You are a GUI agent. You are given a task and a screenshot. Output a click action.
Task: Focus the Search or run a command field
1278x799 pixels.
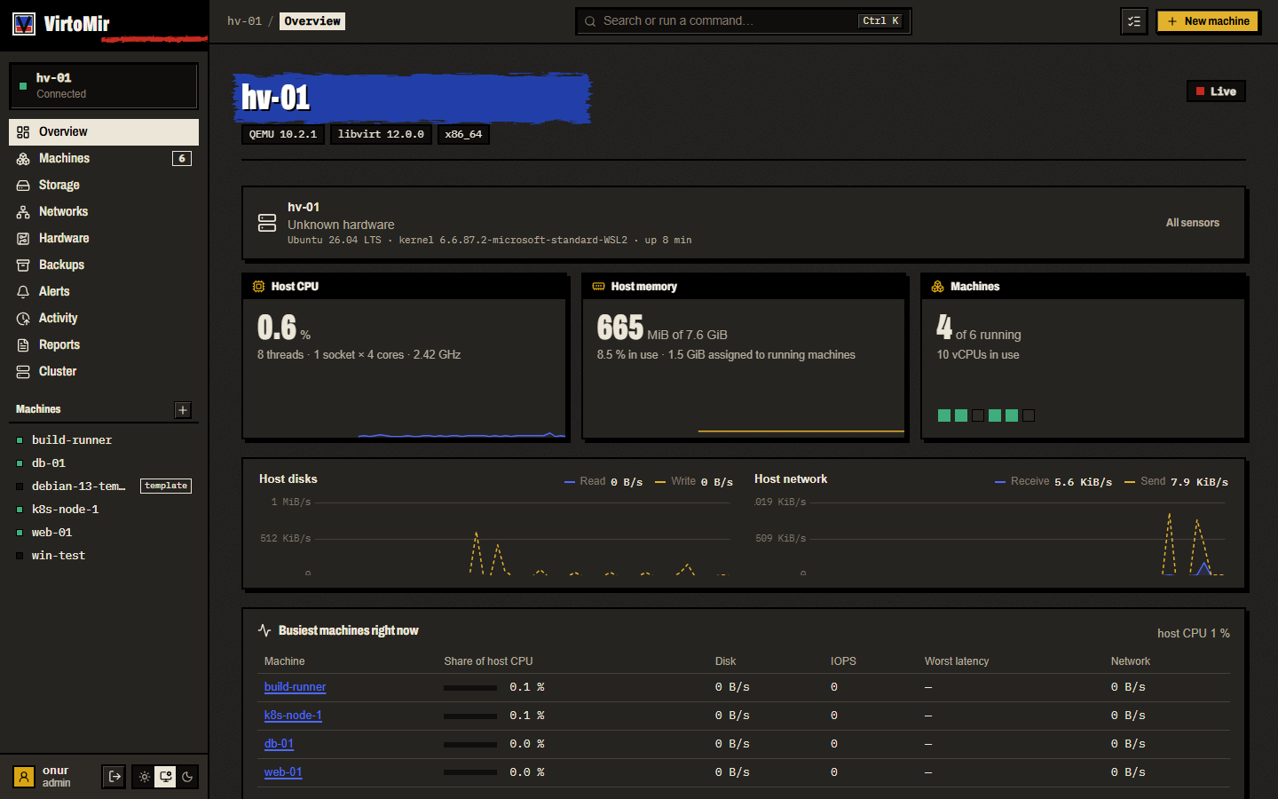tap(743, 21)
